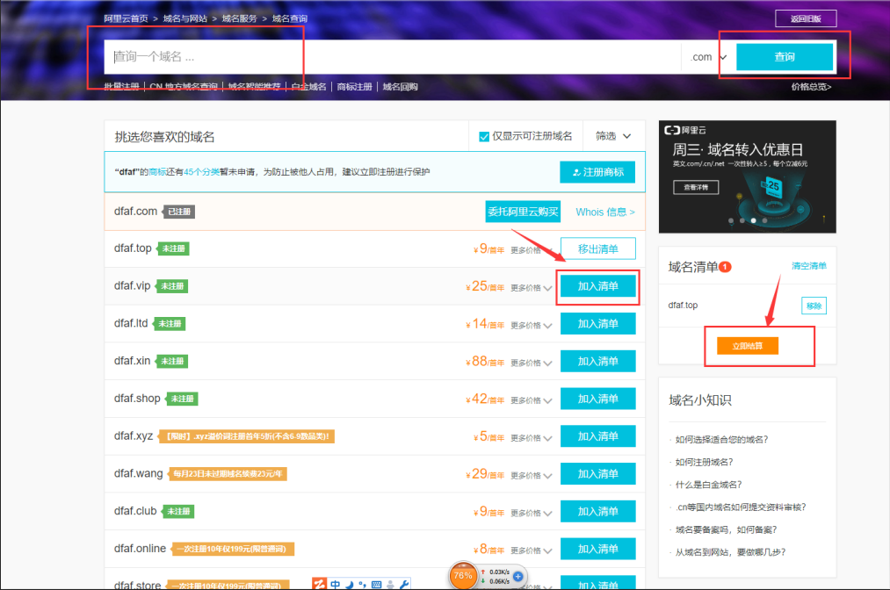Click the orange 立即结算 checkout button
Image resolution: width=890 pixels, height=590 pixels.
747,346
